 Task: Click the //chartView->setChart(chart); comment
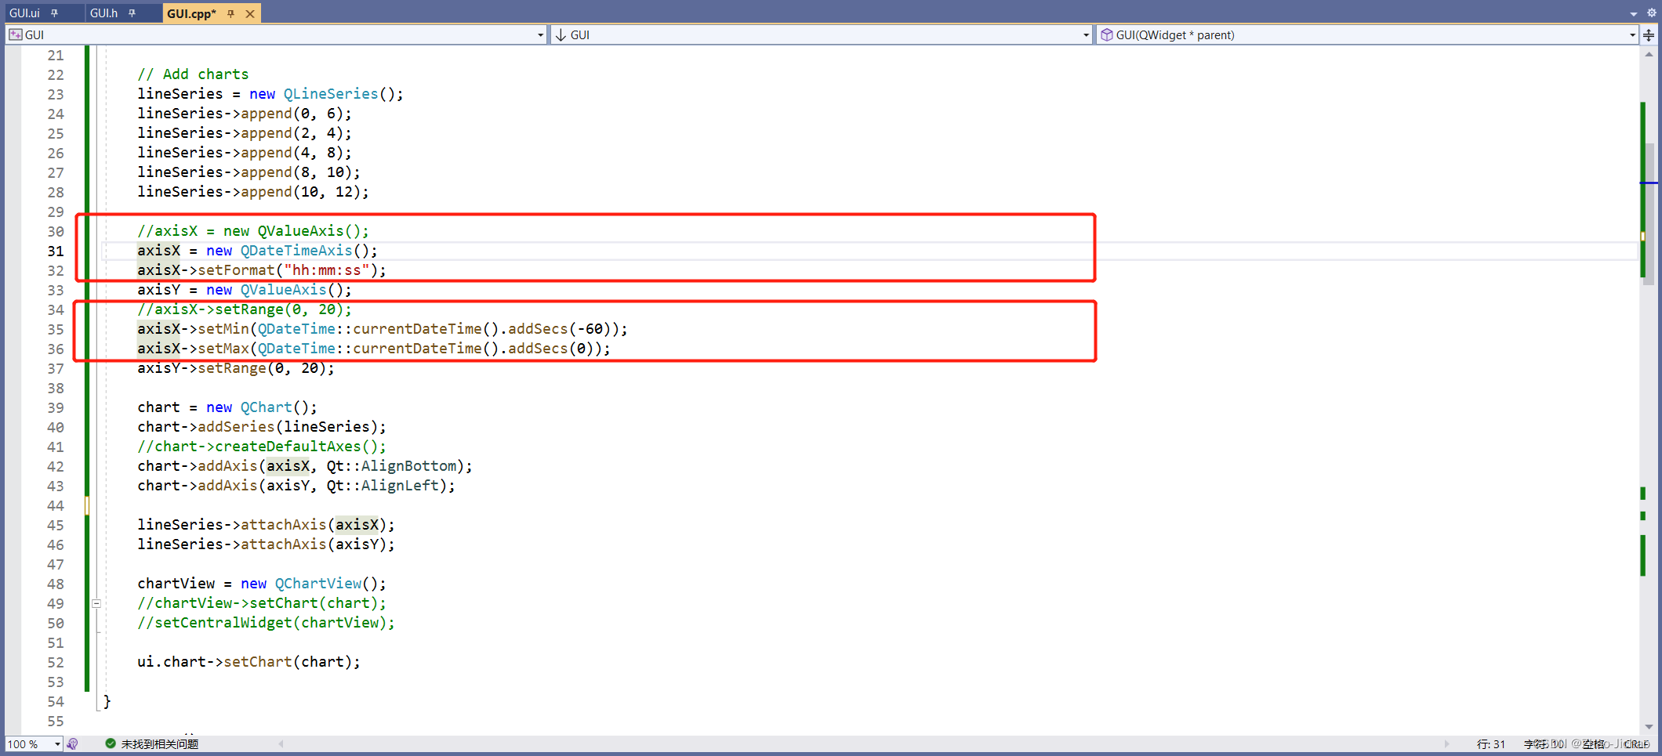tap(262, 603)
